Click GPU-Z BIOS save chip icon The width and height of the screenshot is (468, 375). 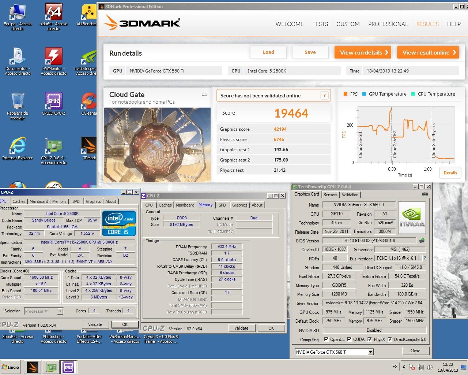[422, 241]
